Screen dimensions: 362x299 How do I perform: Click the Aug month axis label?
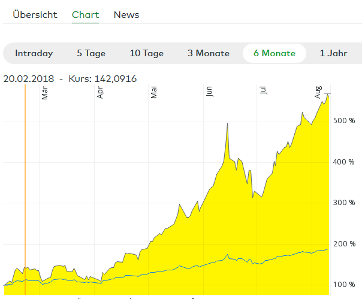click(x=318, y=93)
